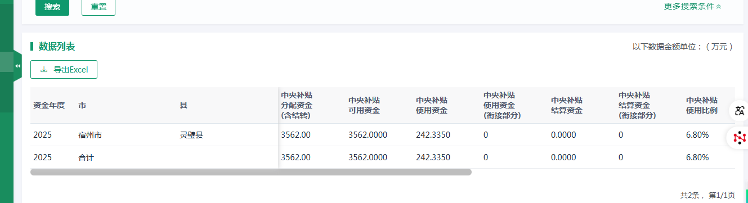Click 导出Excel export button
The image size is (748, 203).
coord(64,70)
